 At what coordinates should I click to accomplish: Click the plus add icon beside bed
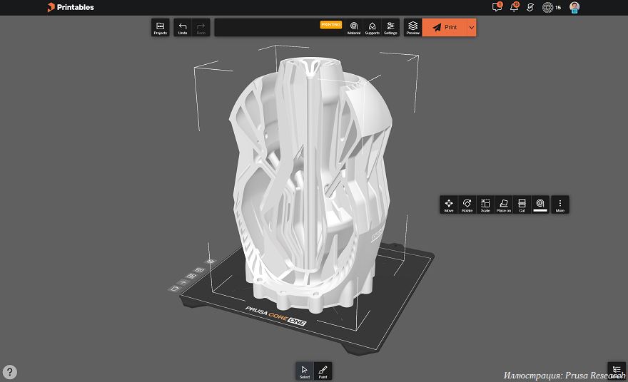(x=183, y=282)
